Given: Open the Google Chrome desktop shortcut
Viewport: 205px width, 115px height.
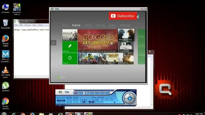Looking at the screenshot, I should [x=5, y=103].
